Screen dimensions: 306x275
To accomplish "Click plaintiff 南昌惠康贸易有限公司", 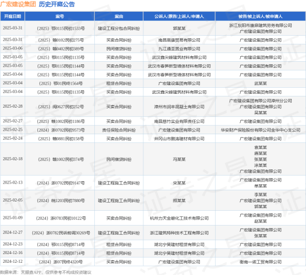I will pyautogui.click(x=179, y=40).
